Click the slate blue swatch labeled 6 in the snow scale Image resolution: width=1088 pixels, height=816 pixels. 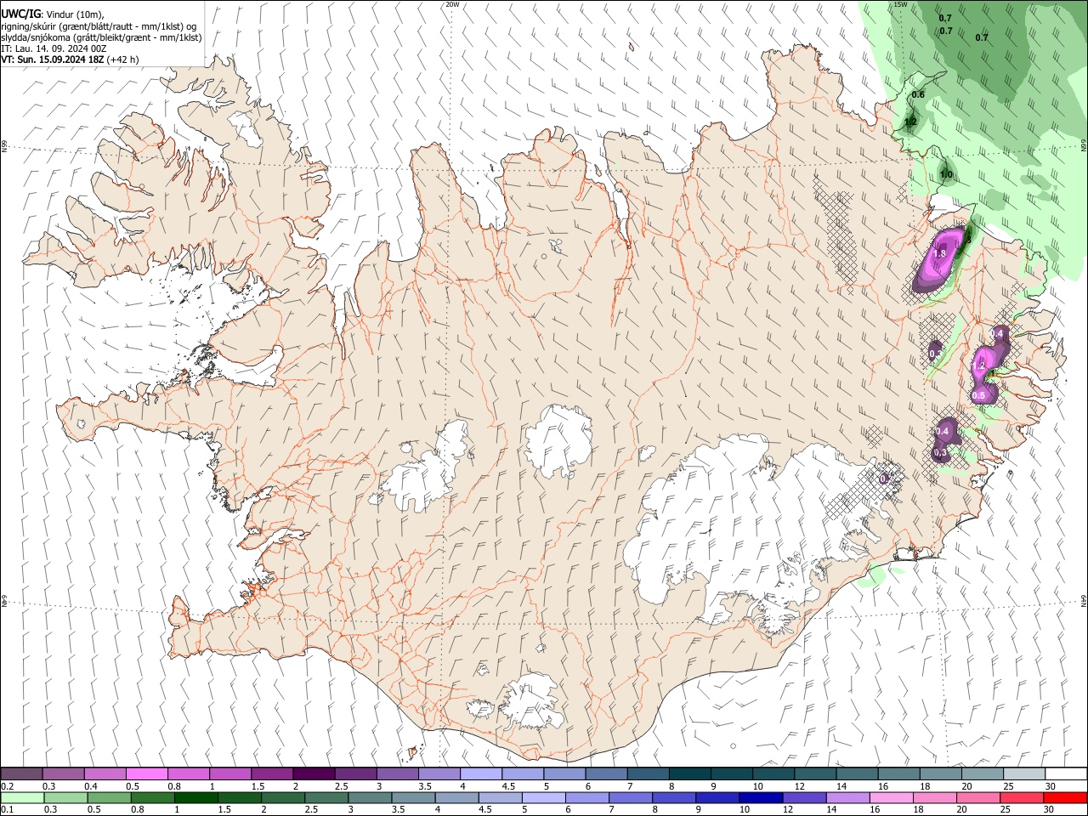[x=607, y=774]
